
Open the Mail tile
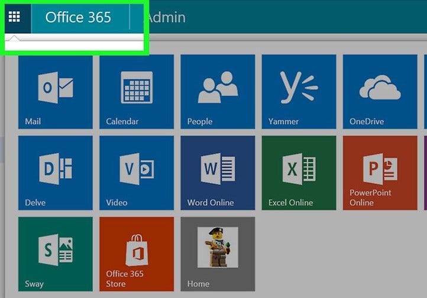tap(56, 92)
